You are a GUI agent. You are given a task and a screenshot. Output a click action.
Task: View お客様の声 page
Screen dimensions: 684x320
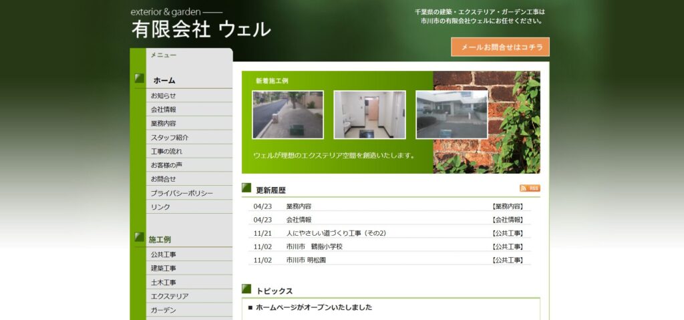(166, 165)
